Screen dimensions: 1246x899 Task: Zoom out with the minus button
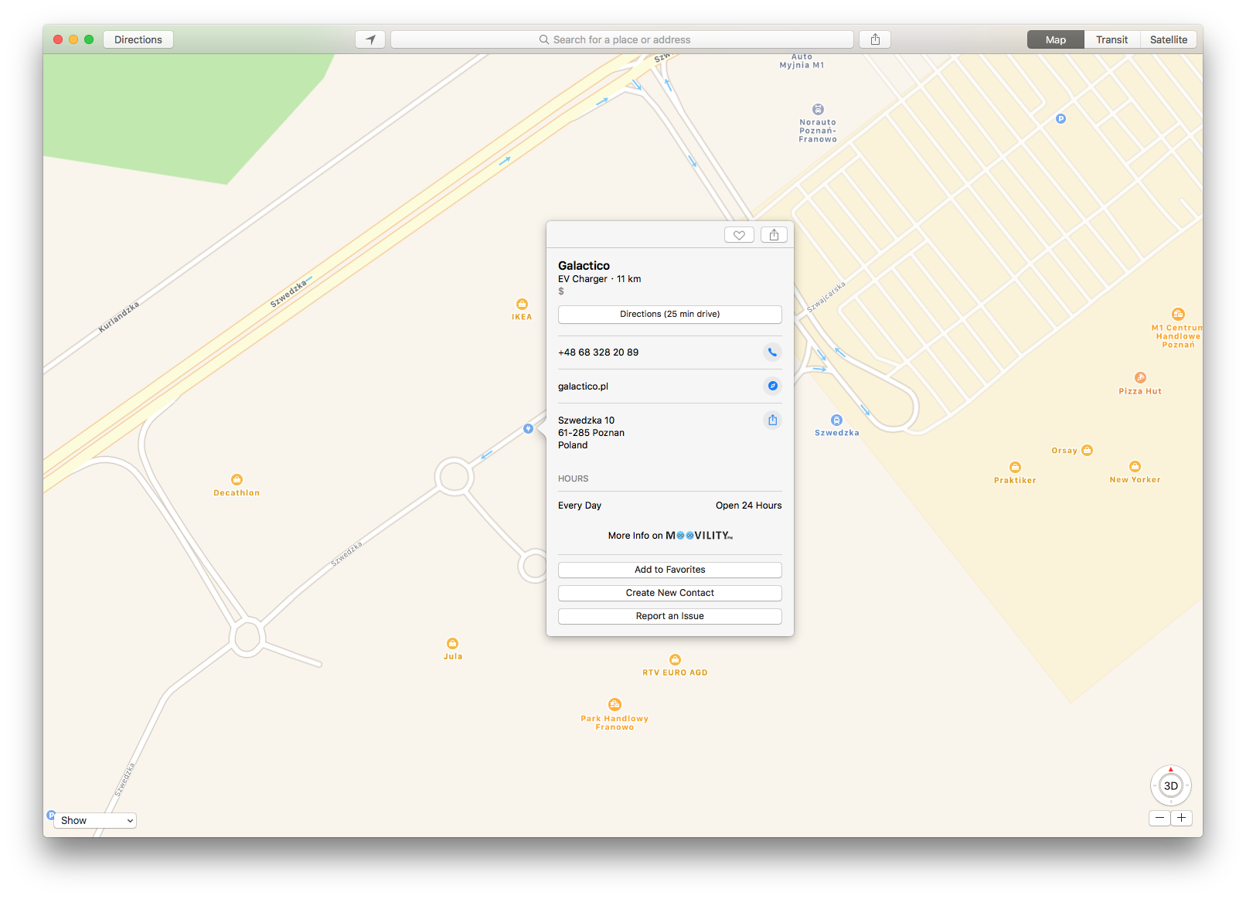click(1159, 818)
